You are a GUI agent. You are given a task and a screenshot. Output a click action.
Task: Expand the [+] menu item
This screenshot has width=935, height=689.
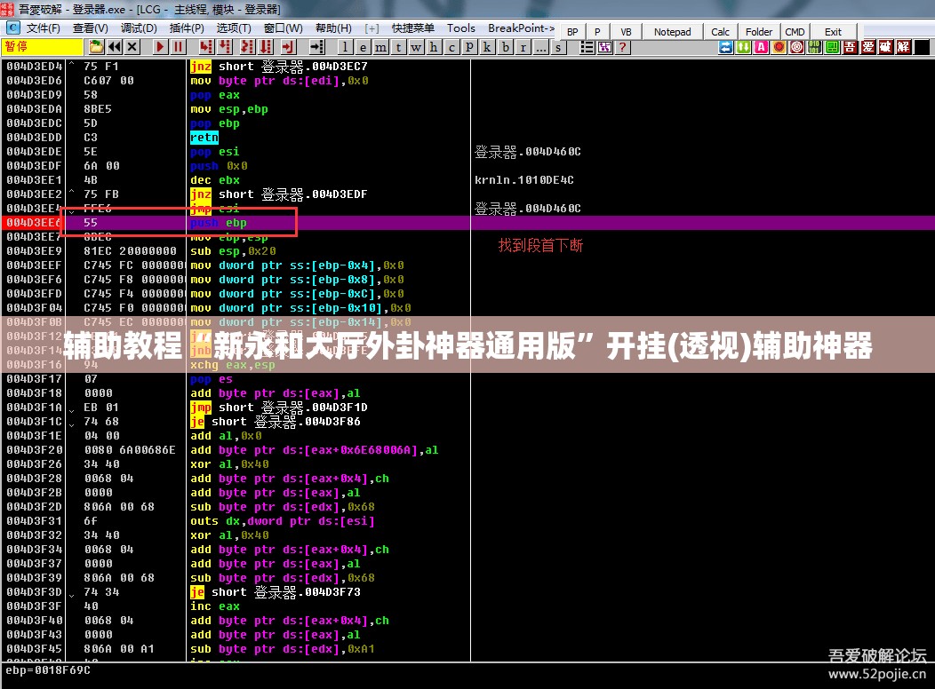tap(372, 28)
